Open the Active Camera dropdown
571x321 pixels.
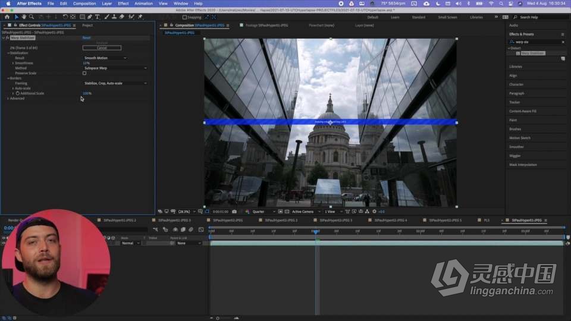[x=306, y=212]
